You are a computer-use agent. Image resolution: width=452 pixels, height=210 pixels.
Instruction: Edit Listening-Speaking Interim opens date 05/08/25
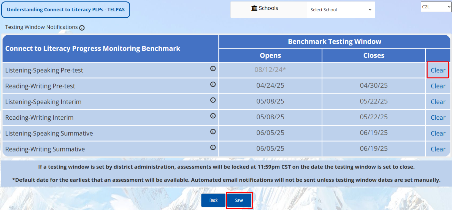point(270,102)
